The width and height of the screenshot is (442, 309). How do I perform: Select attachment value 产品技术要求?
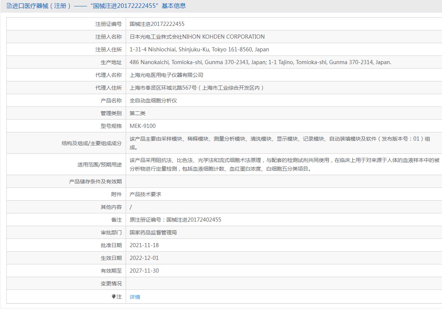145,194
